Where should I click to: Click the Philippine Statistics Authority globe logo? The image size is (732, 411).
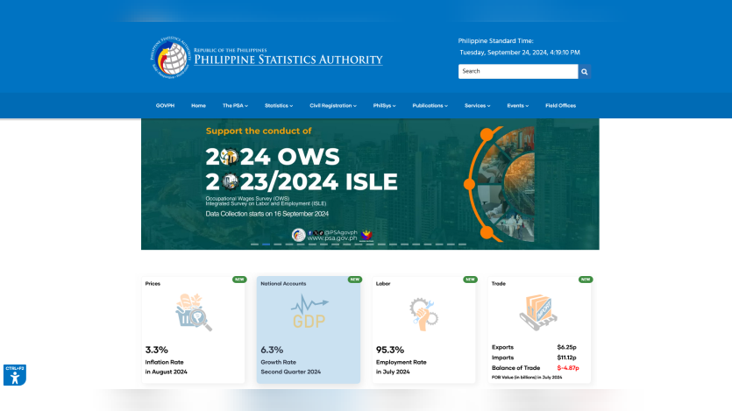click(170, 57)
